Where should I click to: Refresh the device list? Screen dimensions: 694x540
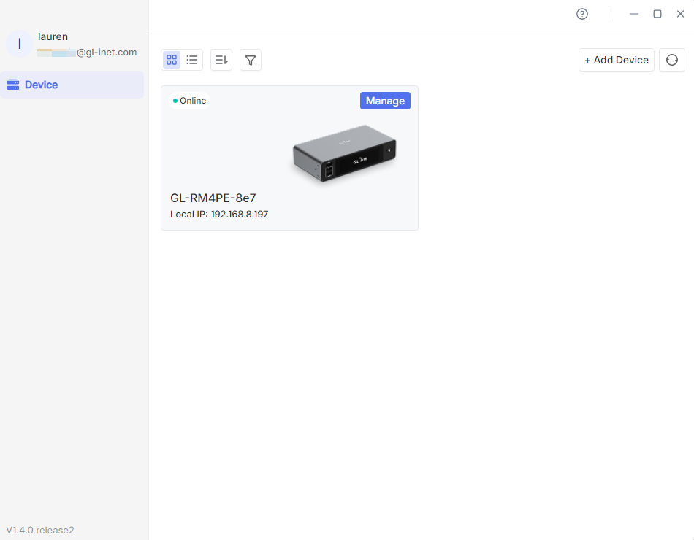(x=672, y=60)
